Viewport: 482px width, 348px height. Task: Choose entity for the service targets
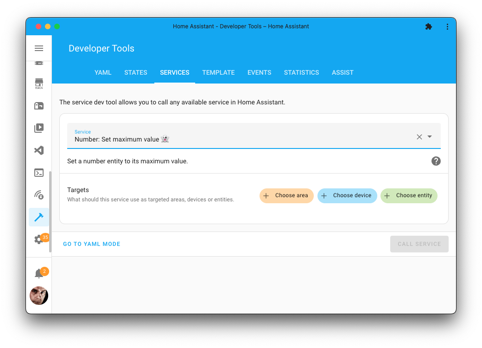tap(409, 195)
